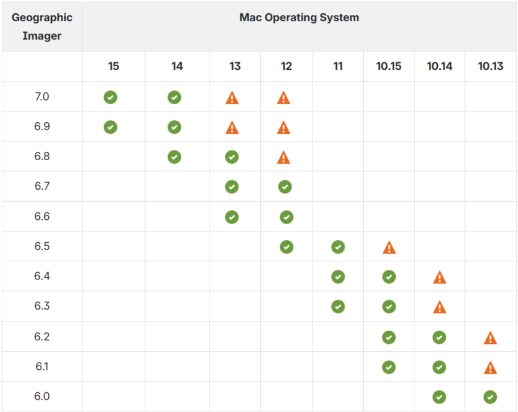Click the 6.7 version row label
The width and height of the screenshot is (518, 412).
click(x=42, y=186)
